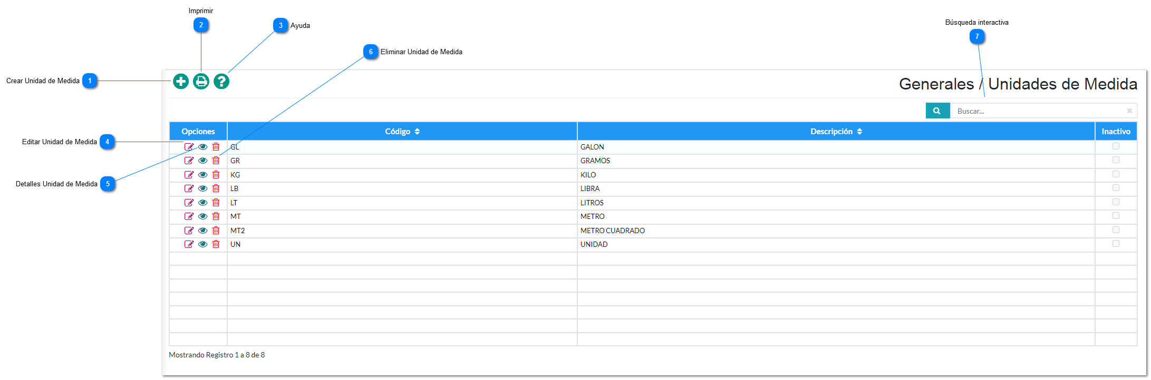
Task: Edit the GR unit row
Action: (x=189, y=161)
